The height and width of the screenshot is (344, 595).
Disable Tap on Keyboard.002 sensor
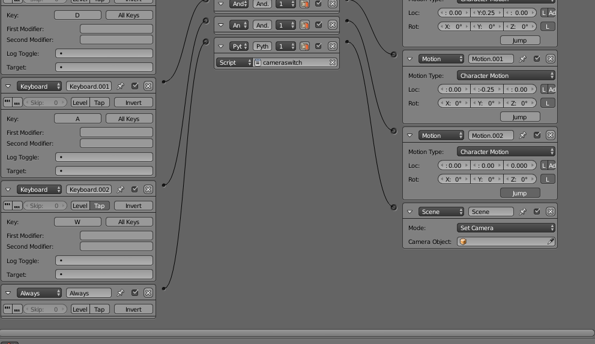[x=100, y=206]
